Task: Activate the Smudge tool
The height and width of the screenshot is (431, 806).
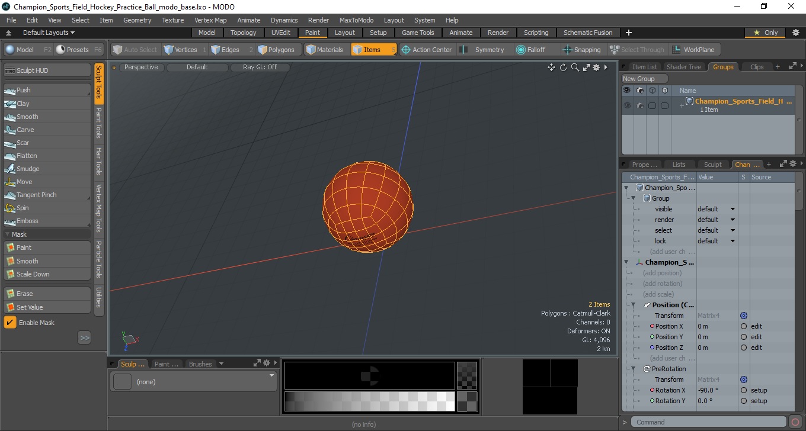Action: coord(47,169)
